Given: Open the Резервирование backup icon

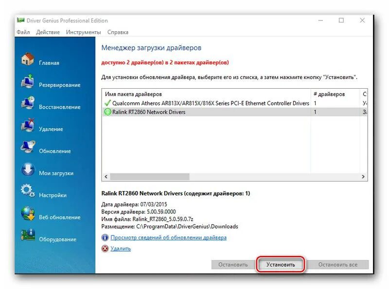Looking at the screenshot, I should pyautogui.click(x=28, y=81).
